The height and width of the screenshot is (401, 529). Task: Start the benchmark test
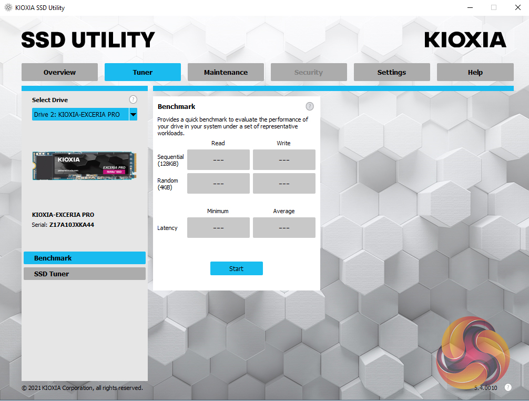tap(237, 268)
